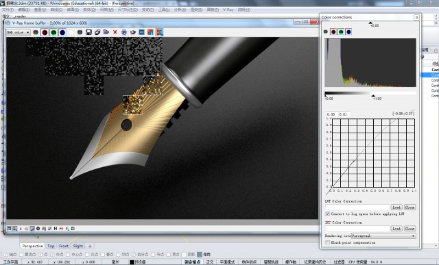The image size is (439, 265).
Task: Save rendered image with floppy disk icon
Action: (88, 32)
